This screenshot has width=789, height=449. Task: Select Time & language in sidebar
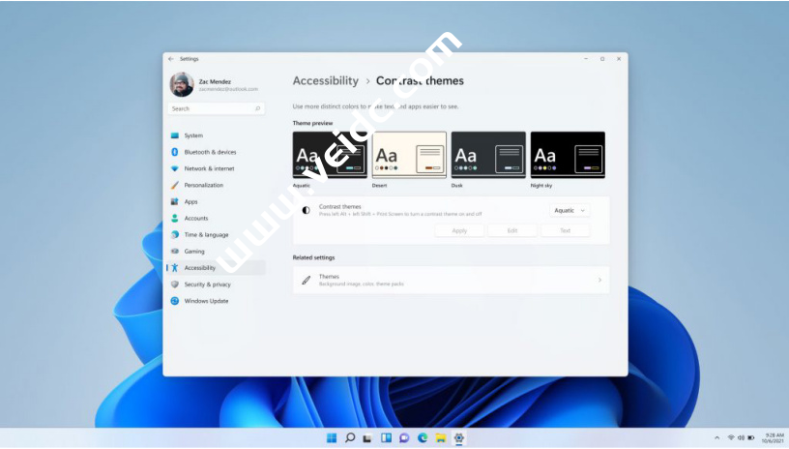pyautogui.click(x=206, y=234)
